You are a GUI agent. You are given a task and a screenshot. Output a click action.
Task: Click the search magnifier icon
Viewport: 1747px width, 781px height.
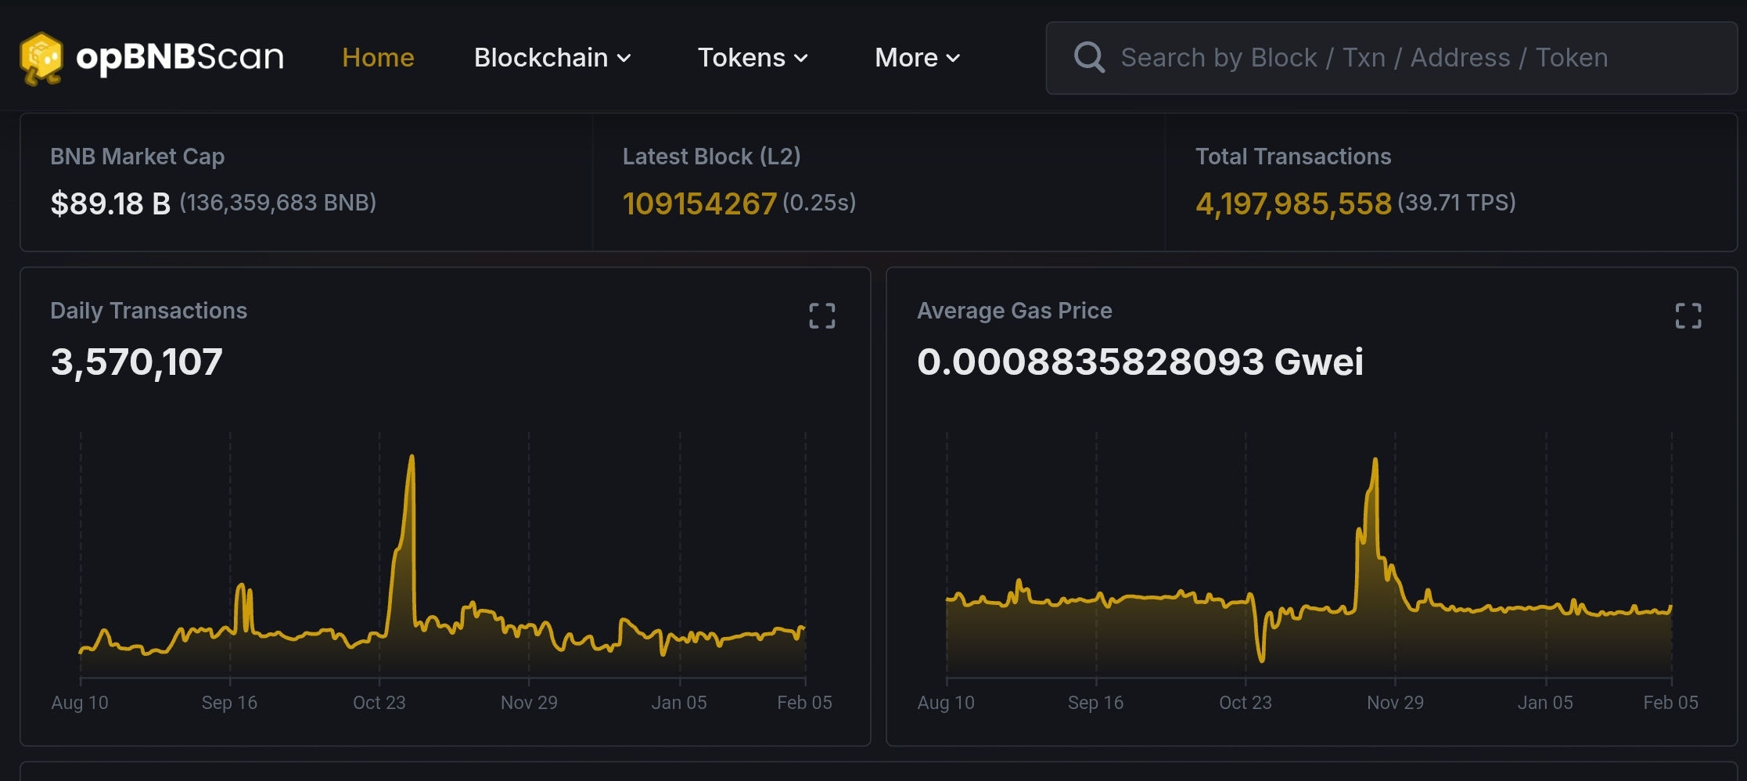(x=1088, y=58)
